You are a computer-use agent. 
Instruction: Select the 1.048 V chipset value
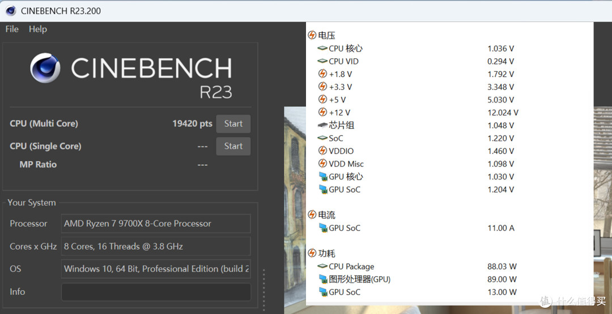point(501,126)
